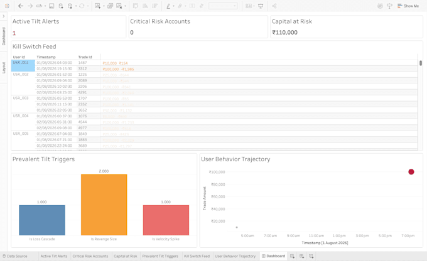Open the clear sheet dropdown arrow
This screenshot has width=427, height=261.
coord(125,6)
